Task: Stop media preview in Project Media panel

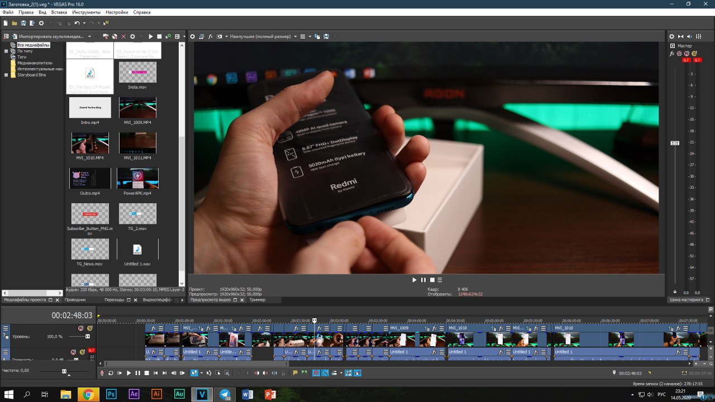Action: click(x=159, y=36)
